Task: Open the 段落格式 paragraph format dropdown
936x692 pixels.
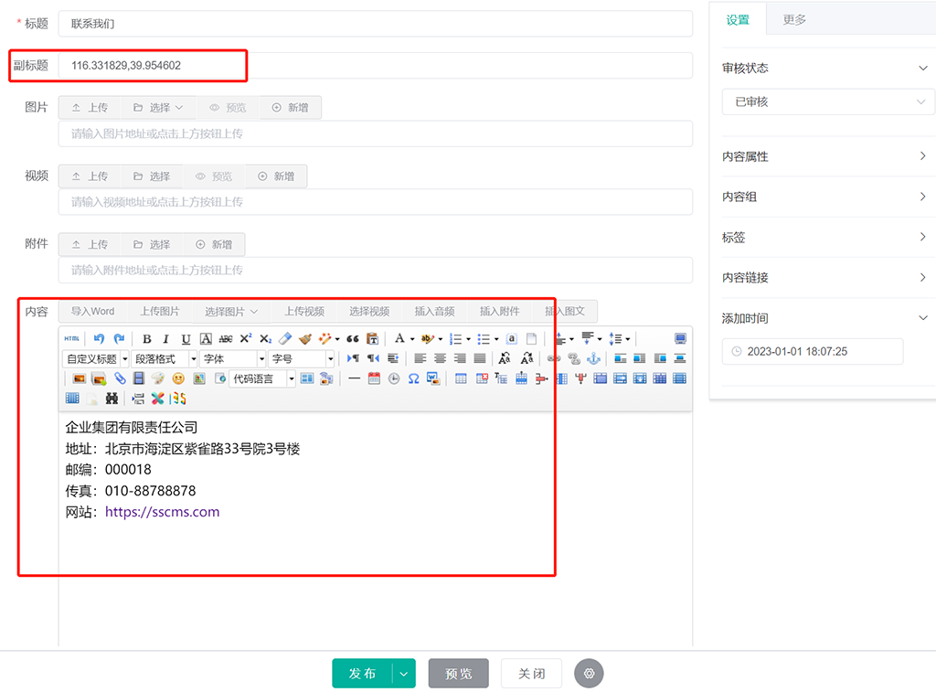Action: click(165, 359)
